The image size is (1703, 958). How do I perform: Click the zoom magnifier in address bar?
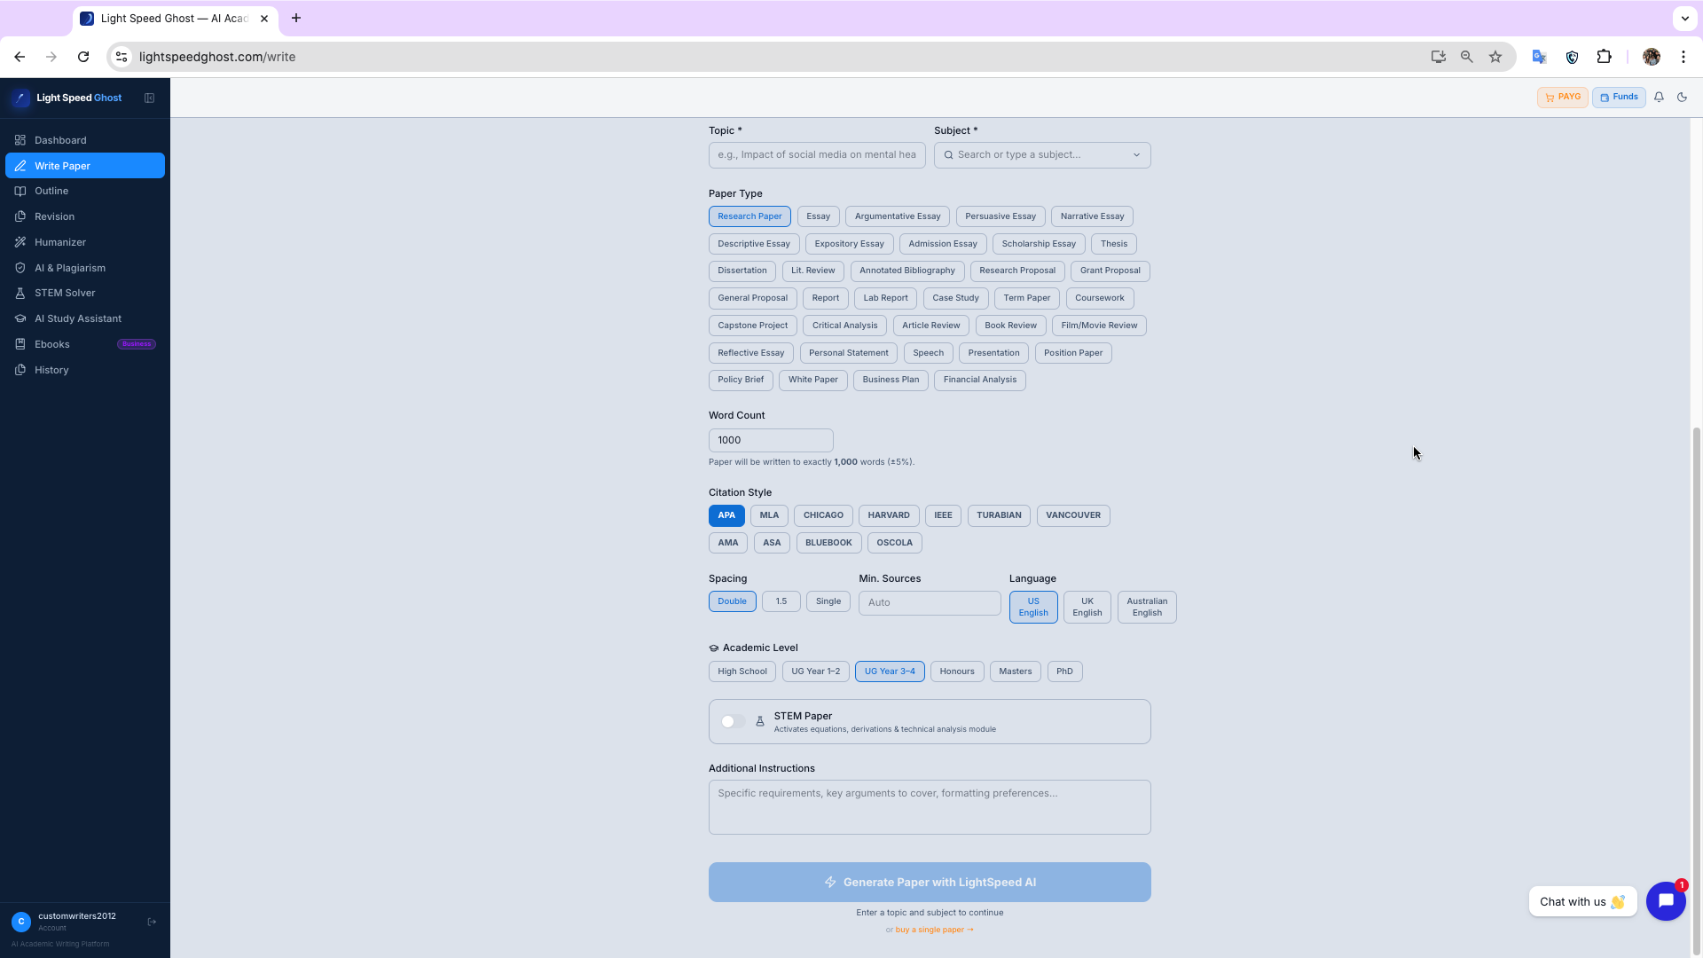click(x=1467, y=57)
